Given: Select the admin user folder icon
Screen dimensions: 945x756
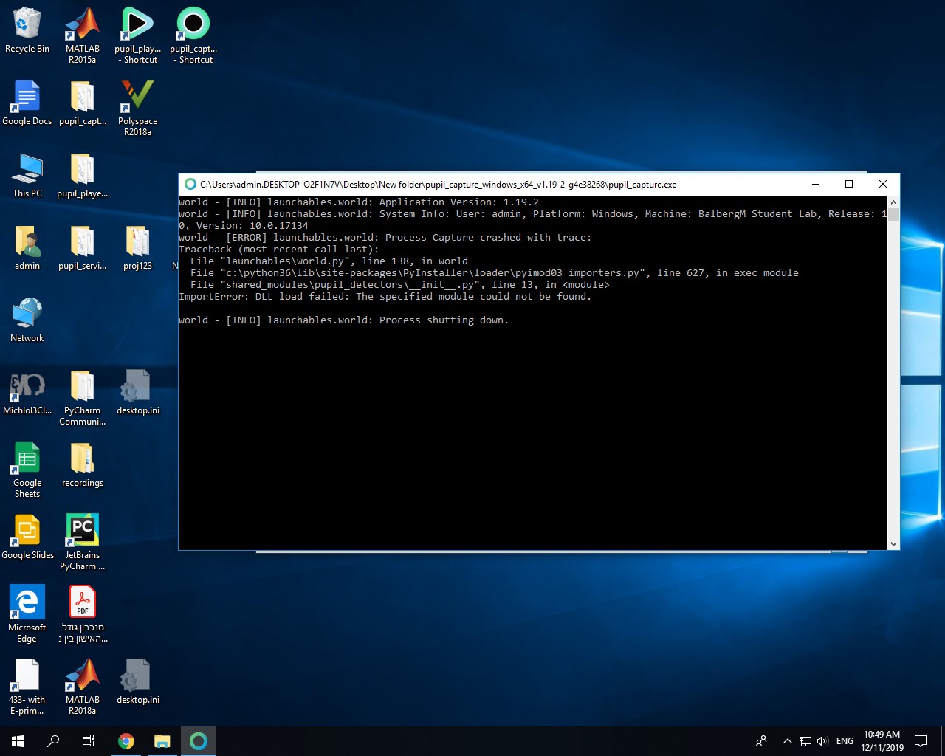Looking at the screenshot, I should point(27,248).
